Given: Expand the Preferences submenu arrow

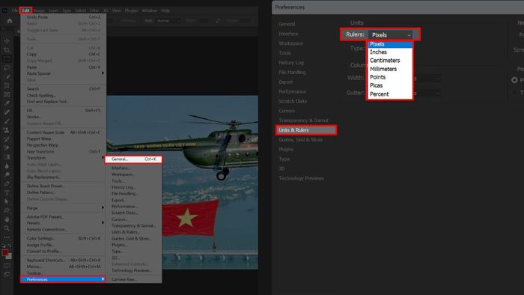Looking at the screenshot, I should click(103, 279).
